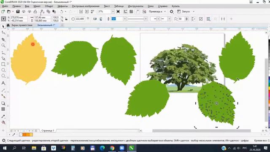Expand the Привязать к dropdown

tap(165, 11)
